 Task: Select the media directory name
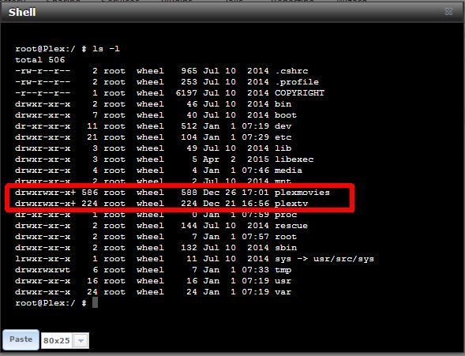pyautogui.click(x=288, y=171)
